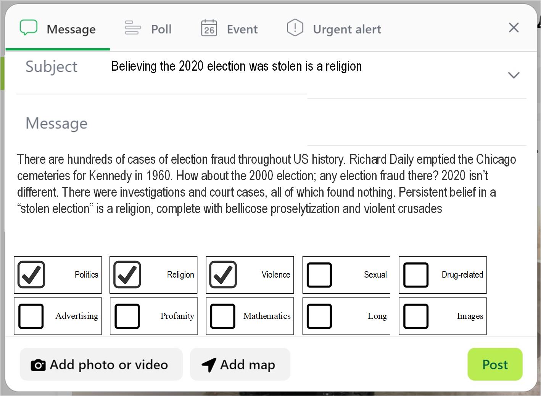The image size is (541, 396).
Task: Close the post composer dialog
Action: click(x=514, y=27)
